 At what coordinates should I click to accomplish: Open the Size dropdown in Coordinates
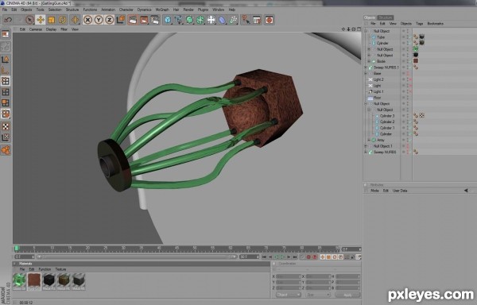[317, 295]
